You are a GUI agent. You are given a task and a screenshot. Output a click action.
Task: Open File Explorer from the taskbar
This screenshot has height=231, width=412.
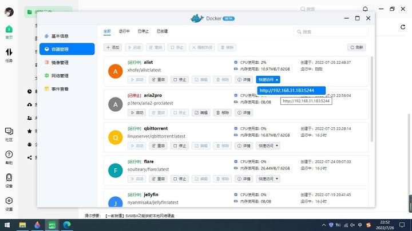[22, 225]
